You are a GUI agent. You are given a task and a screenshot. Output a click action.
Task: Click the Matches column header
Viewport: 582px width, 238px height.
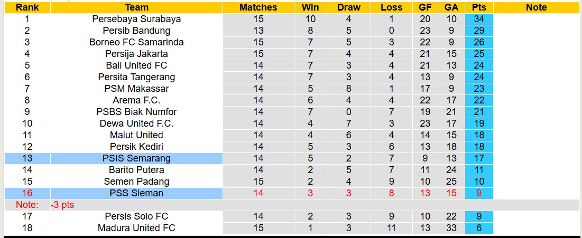pos(258,7)
